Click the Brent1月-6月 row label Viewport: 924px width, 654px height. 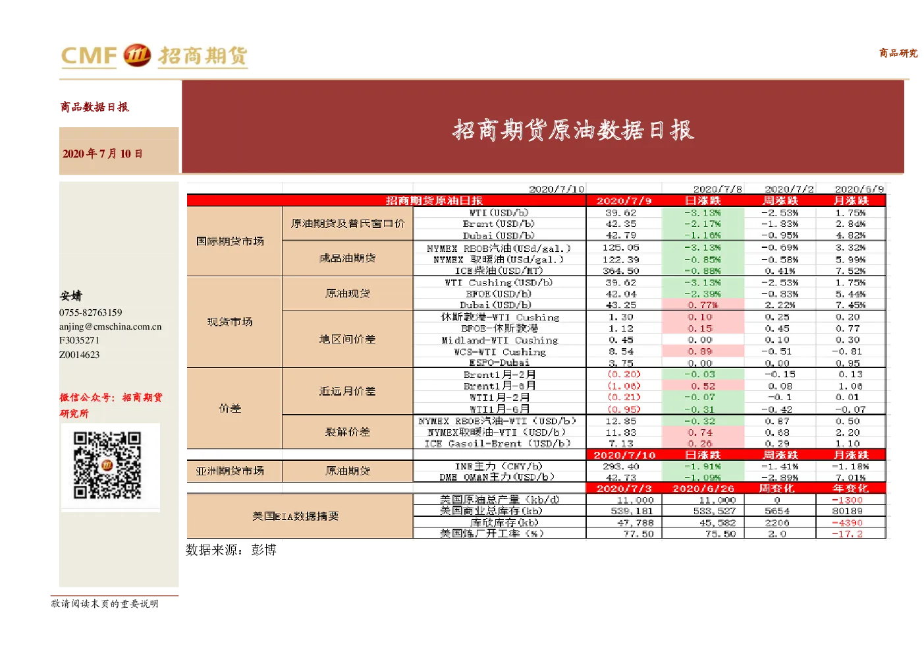click(499, 386)
